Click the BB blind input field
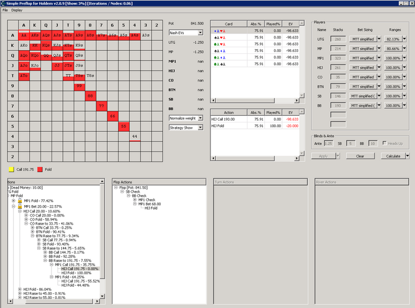 (373, 143)
